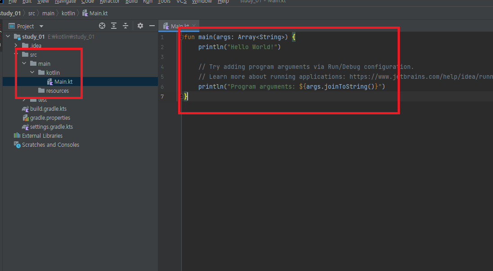Collapse the study_01 root folder

8,36
